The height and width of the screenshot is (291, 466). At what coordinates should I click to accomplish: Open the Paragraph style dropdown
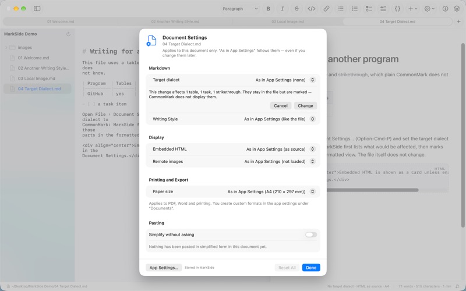coord(240,9)
